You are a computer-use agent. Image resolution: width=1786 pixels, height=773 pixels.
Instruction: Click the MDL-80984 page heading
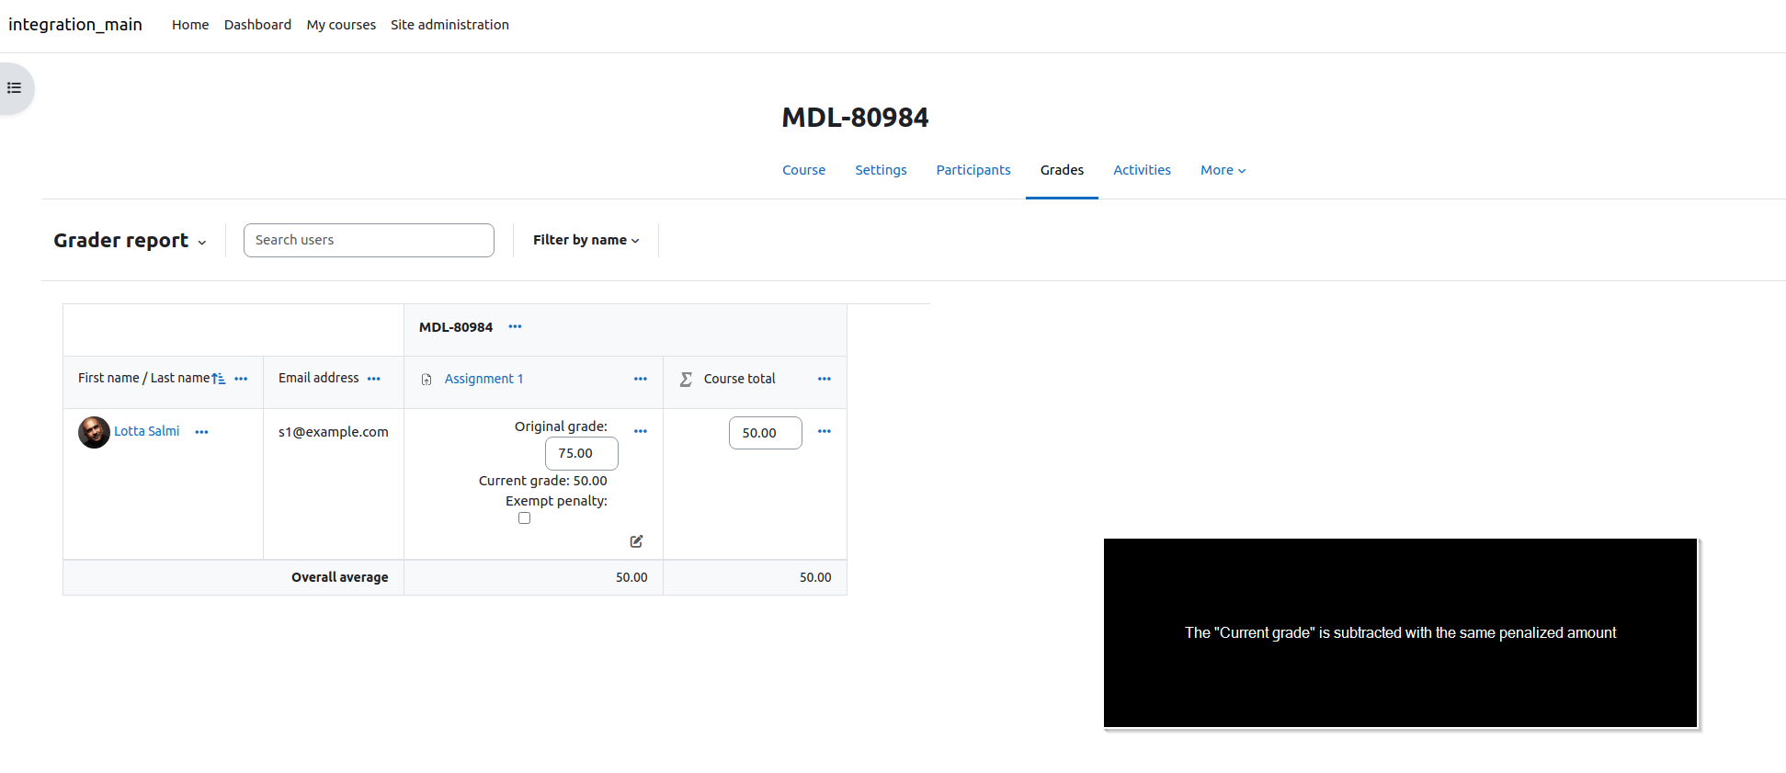855,118
